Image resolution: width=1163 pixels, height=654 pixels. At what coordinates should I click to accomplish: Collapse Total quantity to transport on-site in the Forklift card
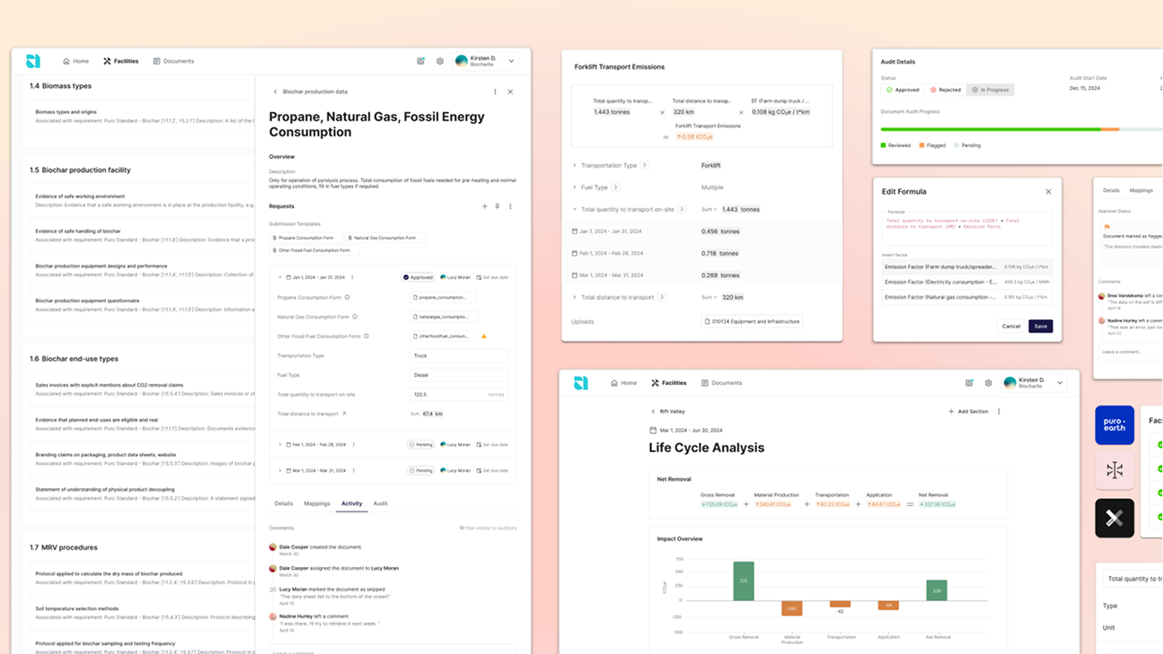pyautogui.click(x=575, y=209)
